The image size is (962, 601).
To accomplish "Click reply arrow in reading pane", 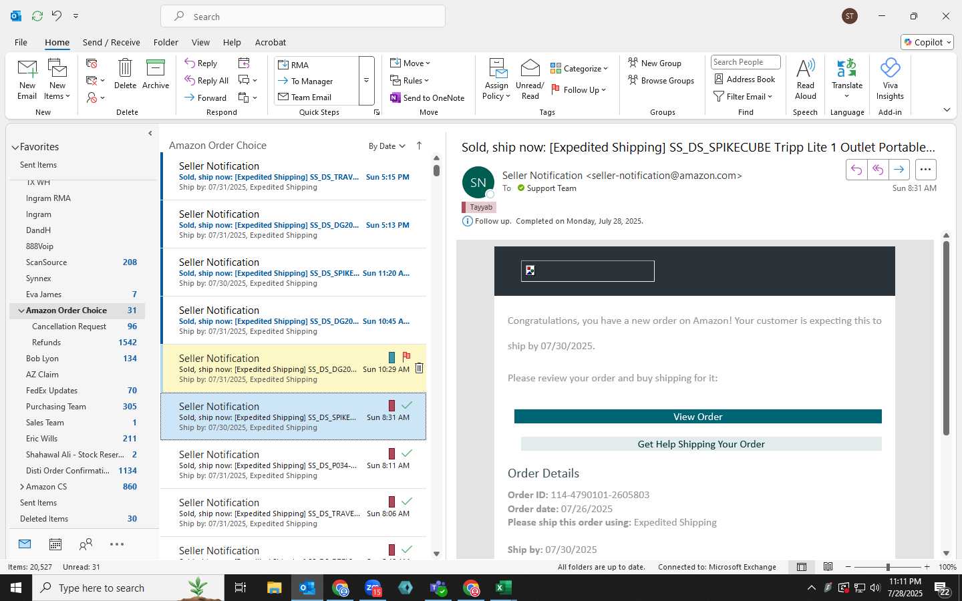I will 856,170.
